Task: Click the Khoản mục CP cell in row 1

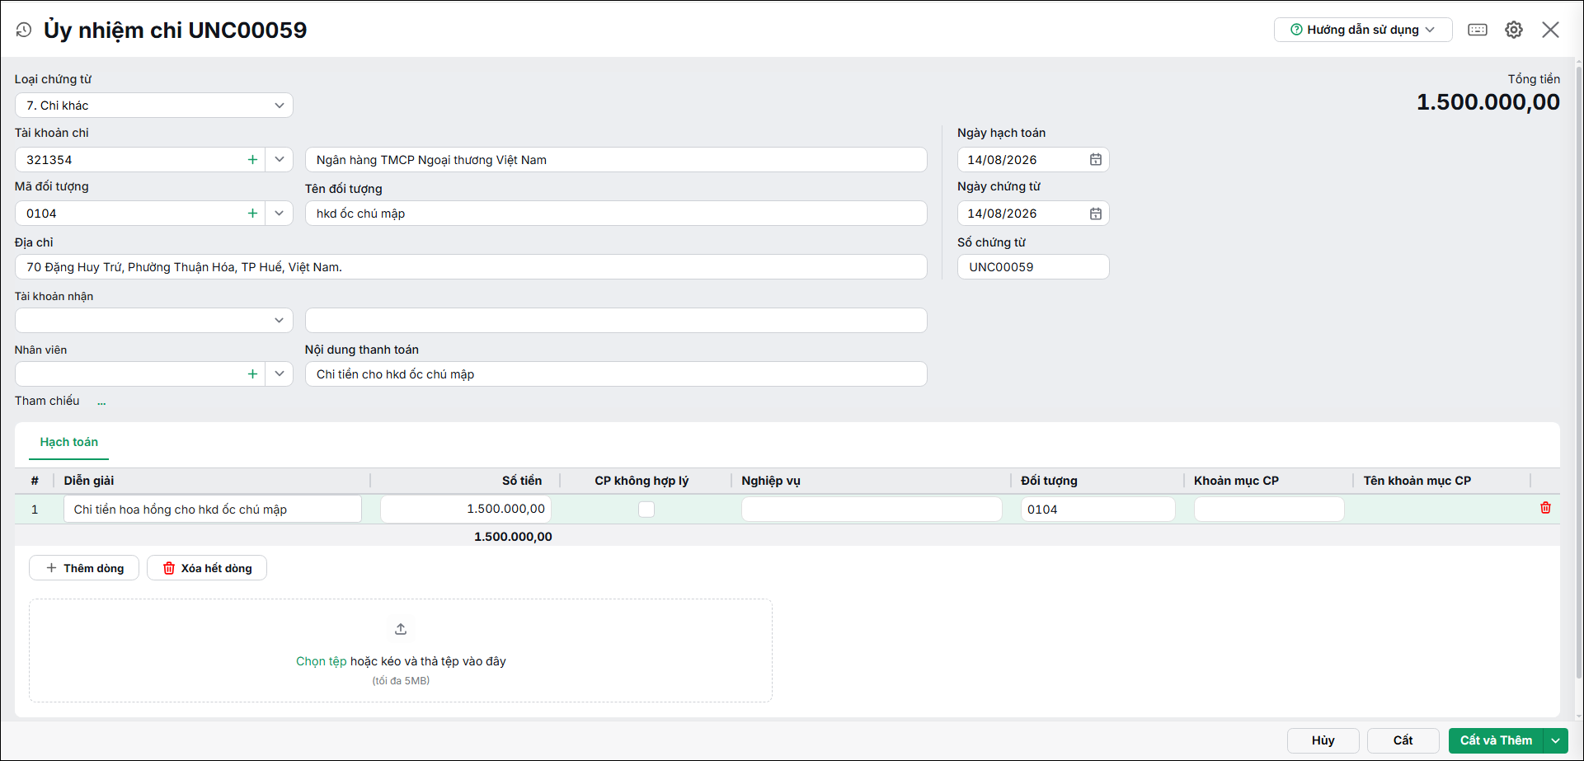Action: pos(1269,510)
